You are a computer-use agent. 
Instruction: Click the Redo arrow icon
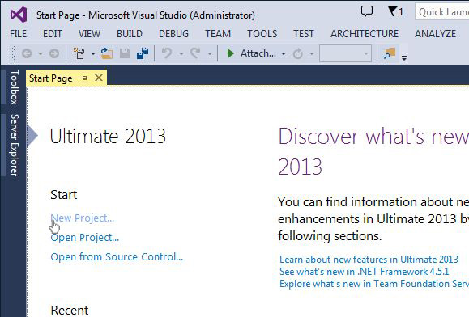click(x=195, y=53)
